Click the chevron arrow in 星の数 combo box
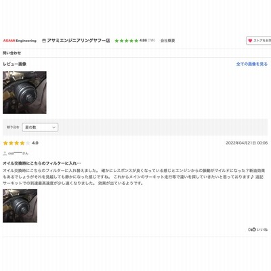This screenshot has height=271, width=271. 54,127
